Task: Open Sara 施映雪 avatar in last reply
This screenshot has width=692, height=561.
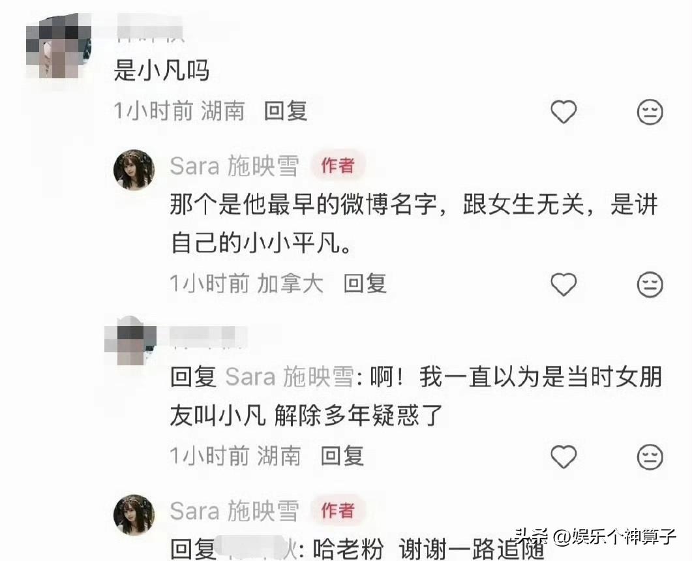Action: (x=134, y=515)
